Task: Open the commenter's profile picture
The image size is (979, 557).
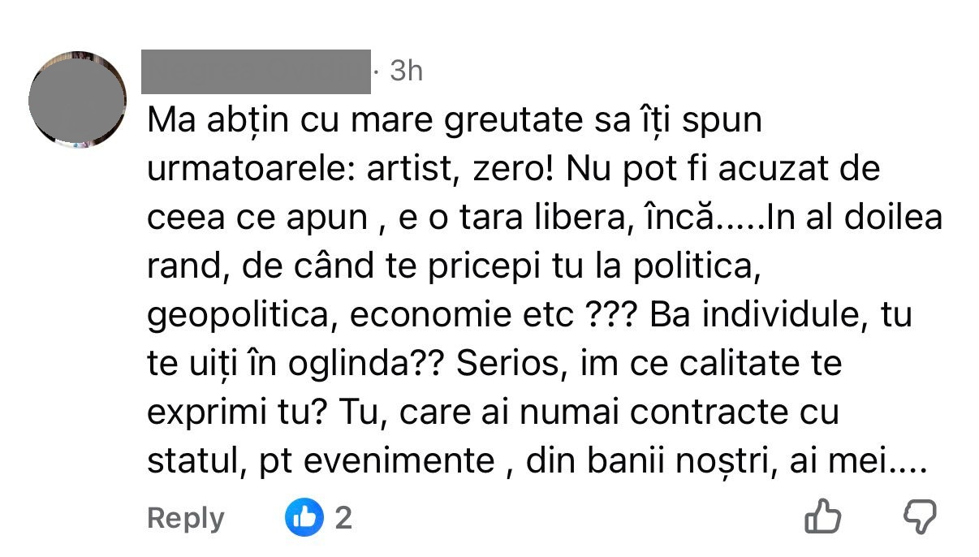Action: tap(77, 100)
